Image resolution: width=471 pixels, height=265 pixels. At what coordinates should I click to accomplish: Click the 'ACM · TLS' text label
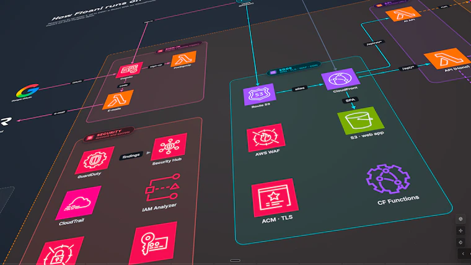pos(277,219)
